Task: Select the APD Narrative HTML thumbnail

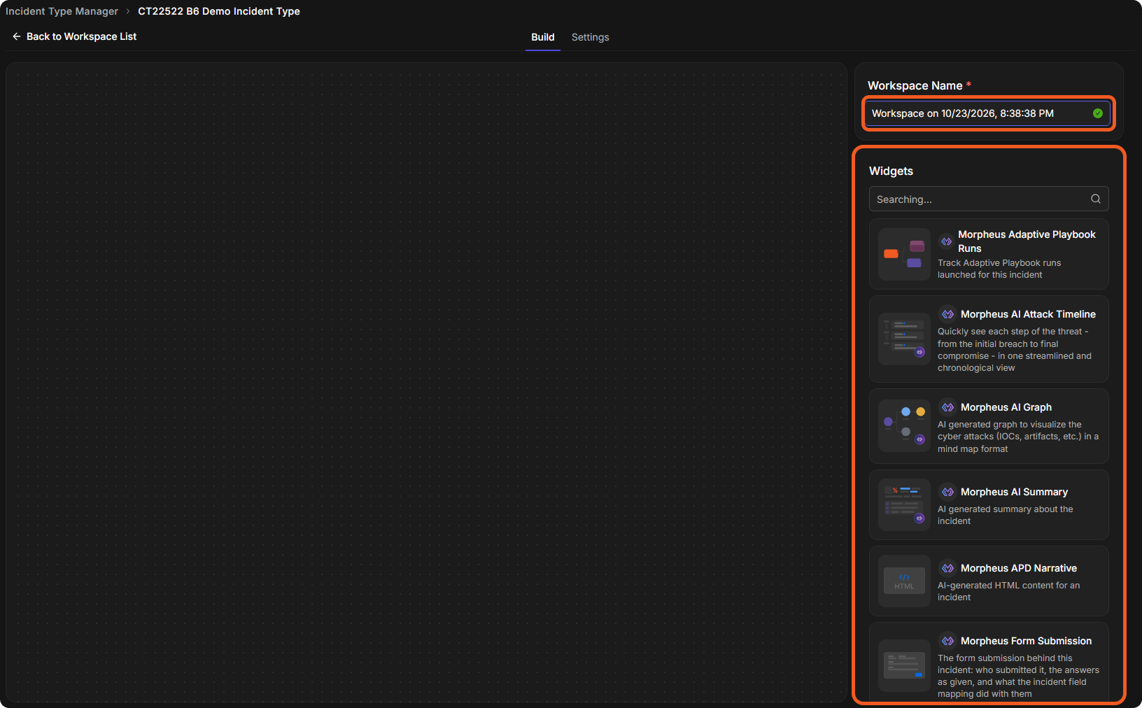Action: [904, 581]
